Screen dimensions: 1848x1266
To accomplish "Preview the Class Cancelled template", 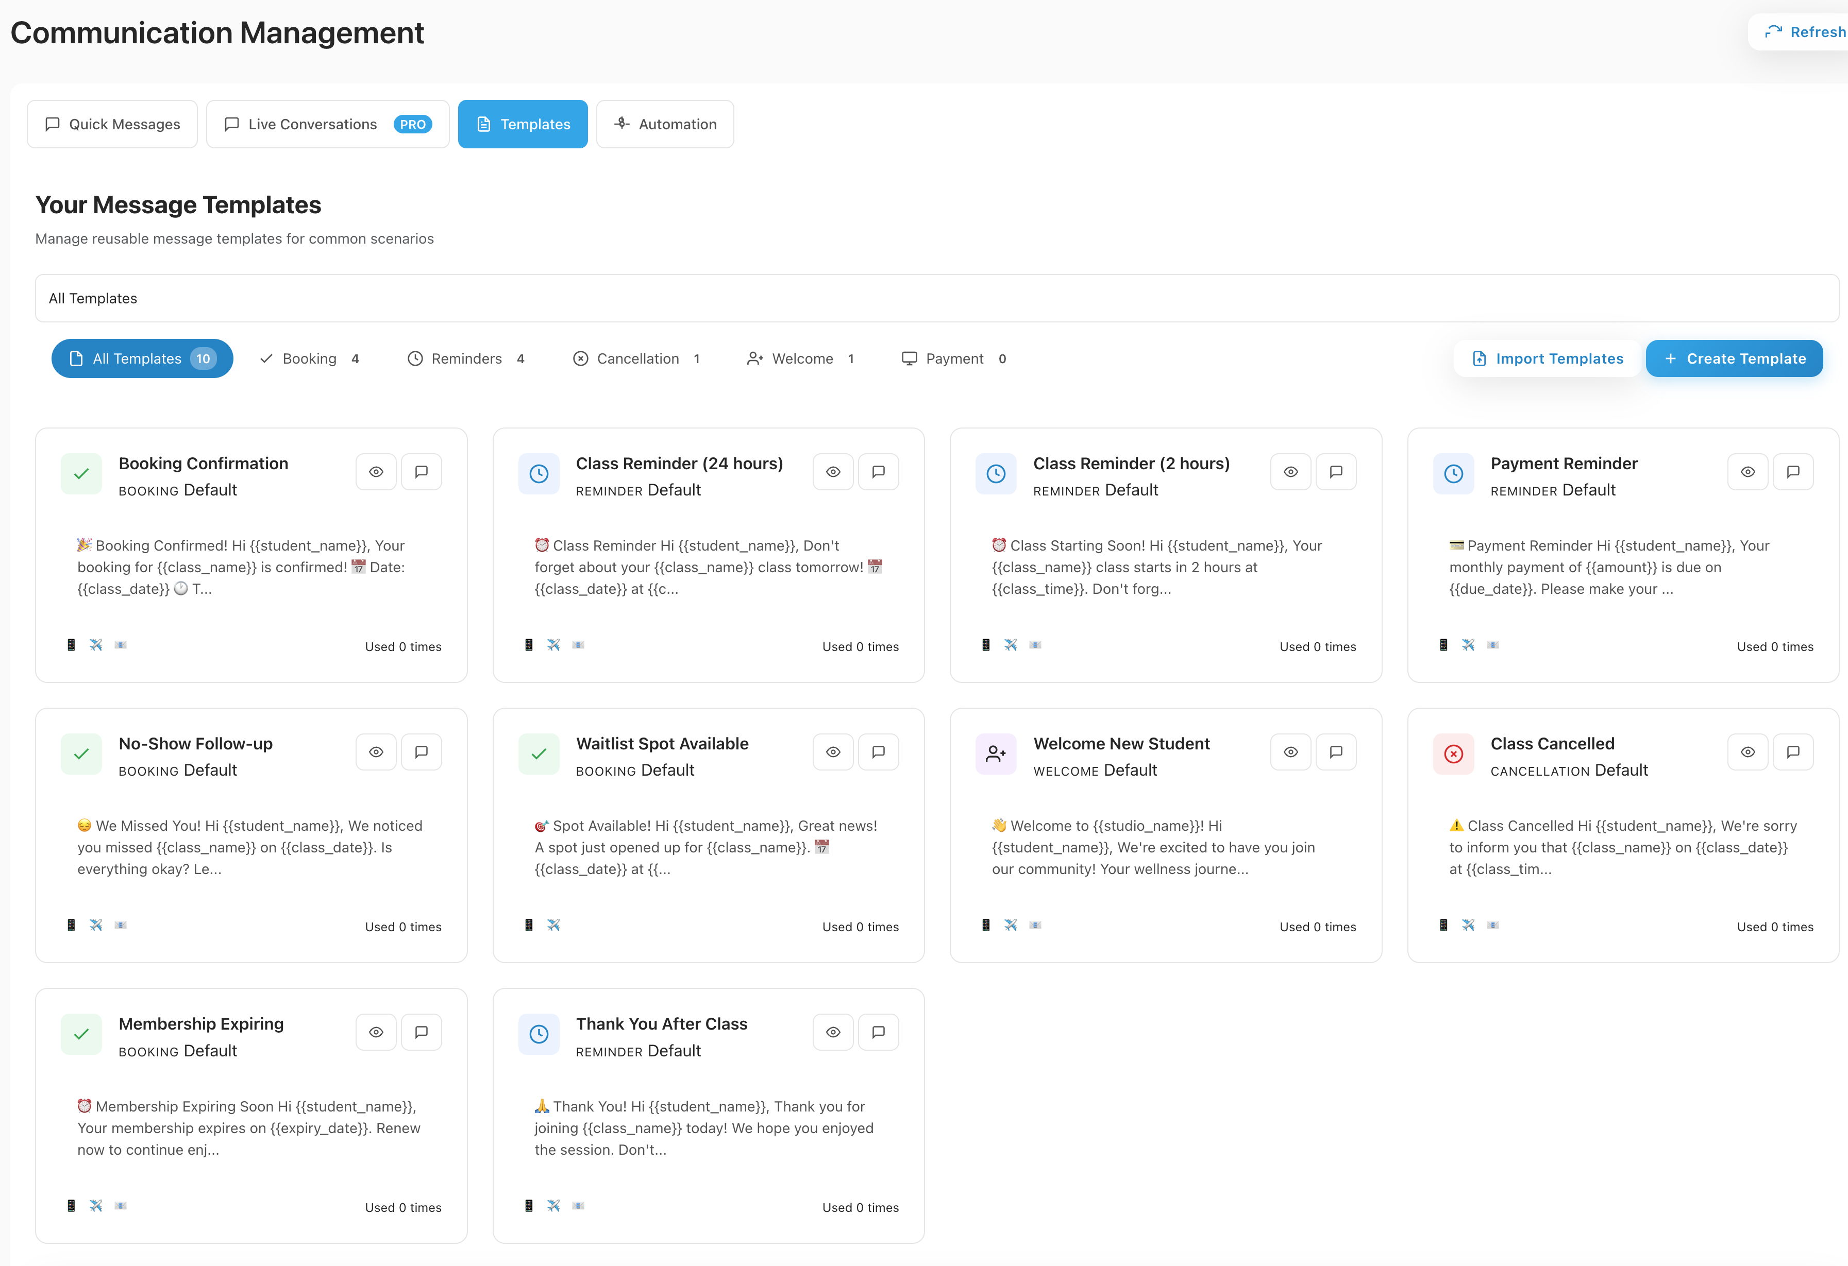I will coord(1747,752).
